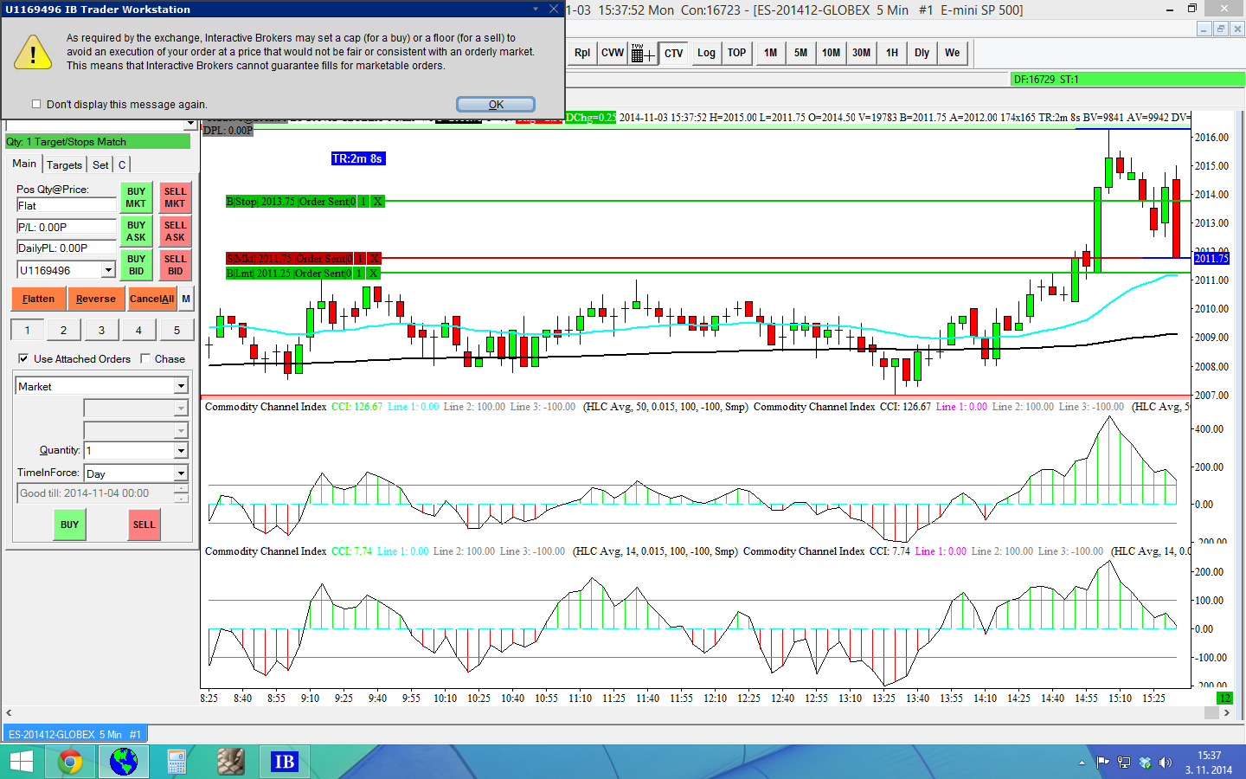Open the Market order type dropdown
1246x779 pixels.
[x=181, y=386]
